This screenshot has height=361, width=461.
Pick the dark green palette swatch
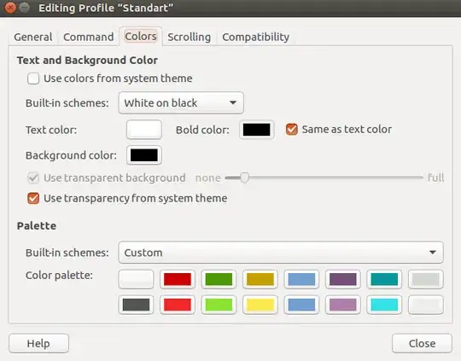[x=219, y=279]
